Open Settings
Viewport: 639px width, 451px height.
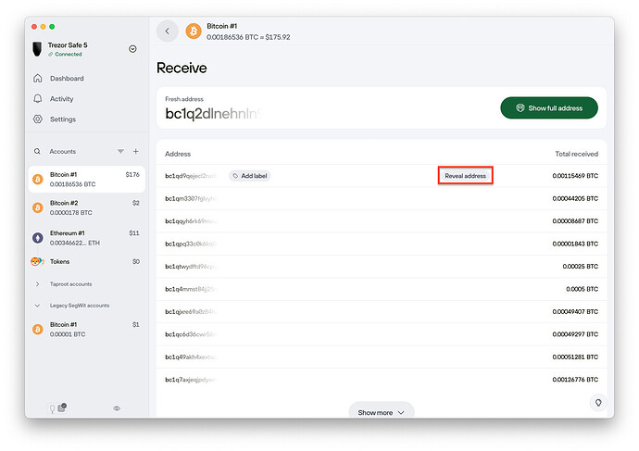(x=63, y=119)
